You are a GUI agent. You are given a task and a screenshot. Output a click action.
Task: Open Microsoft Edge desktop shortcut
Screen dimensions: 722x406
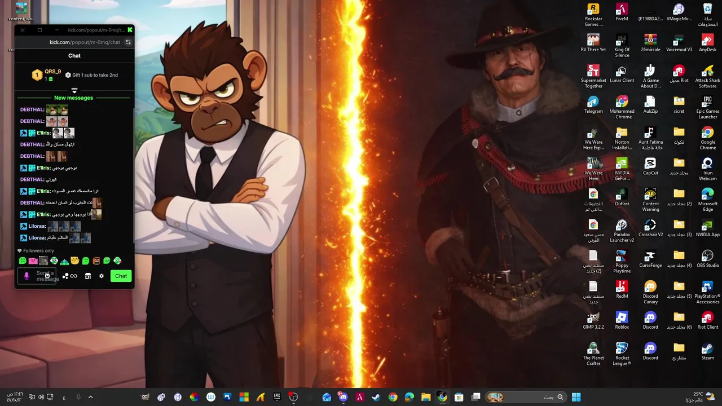point(707,201)
